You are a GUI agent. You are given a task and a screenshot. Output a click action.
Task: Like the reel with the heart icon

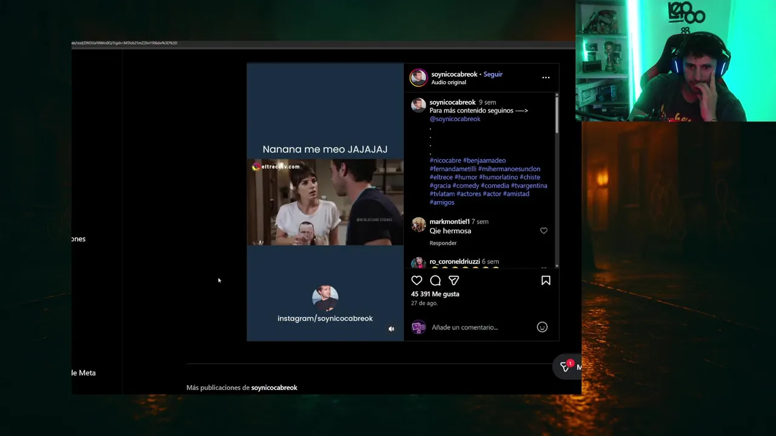[416, 280]
